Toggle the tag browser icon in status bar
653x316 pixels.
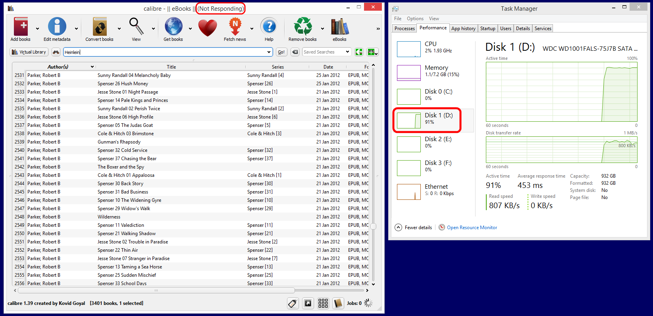pyautogui.click(x=293, y=303)
